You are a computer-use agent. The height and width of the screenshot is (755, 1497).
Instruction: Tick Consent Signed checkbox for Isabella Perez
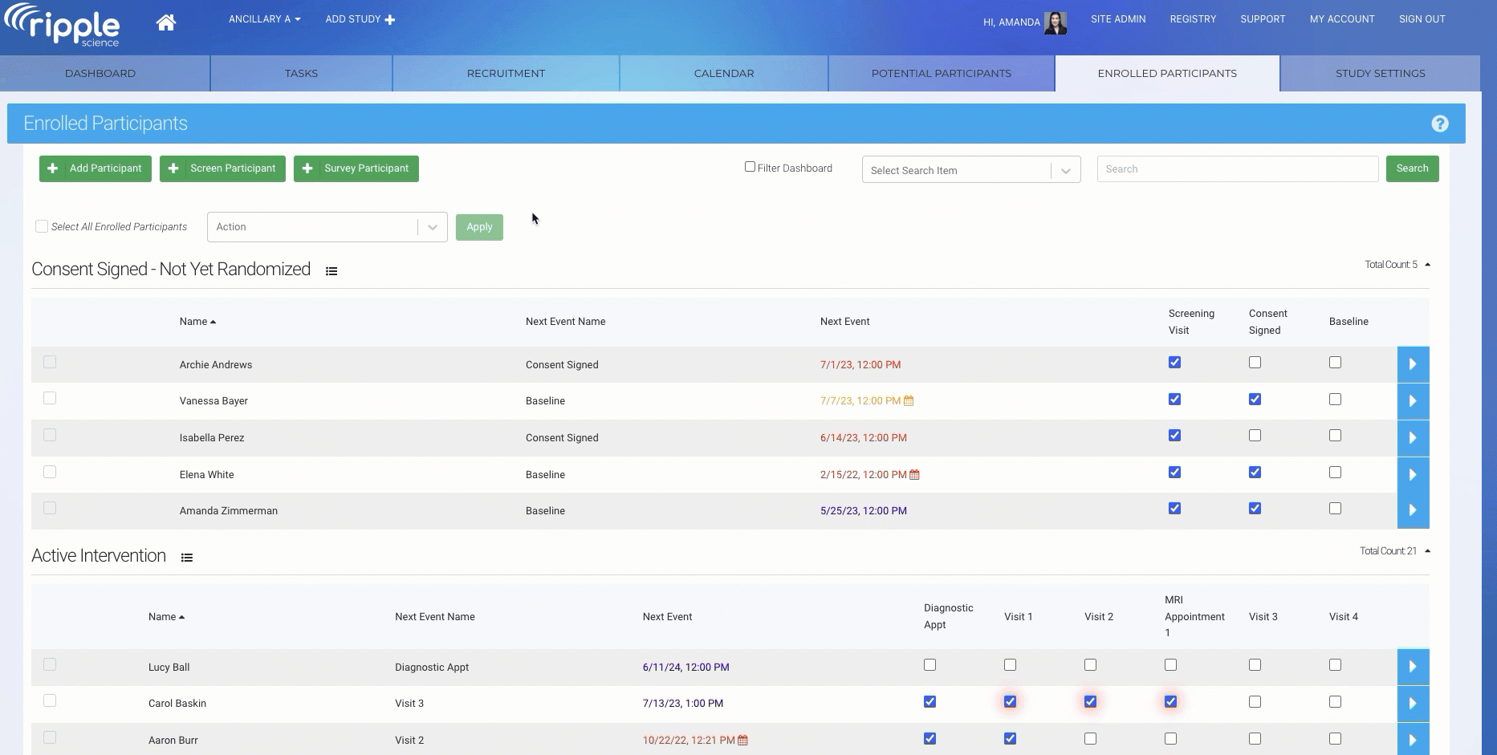click(x=1255, y=436)
